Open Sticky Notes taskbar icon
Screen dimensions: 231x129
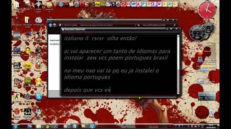(83, 126)
